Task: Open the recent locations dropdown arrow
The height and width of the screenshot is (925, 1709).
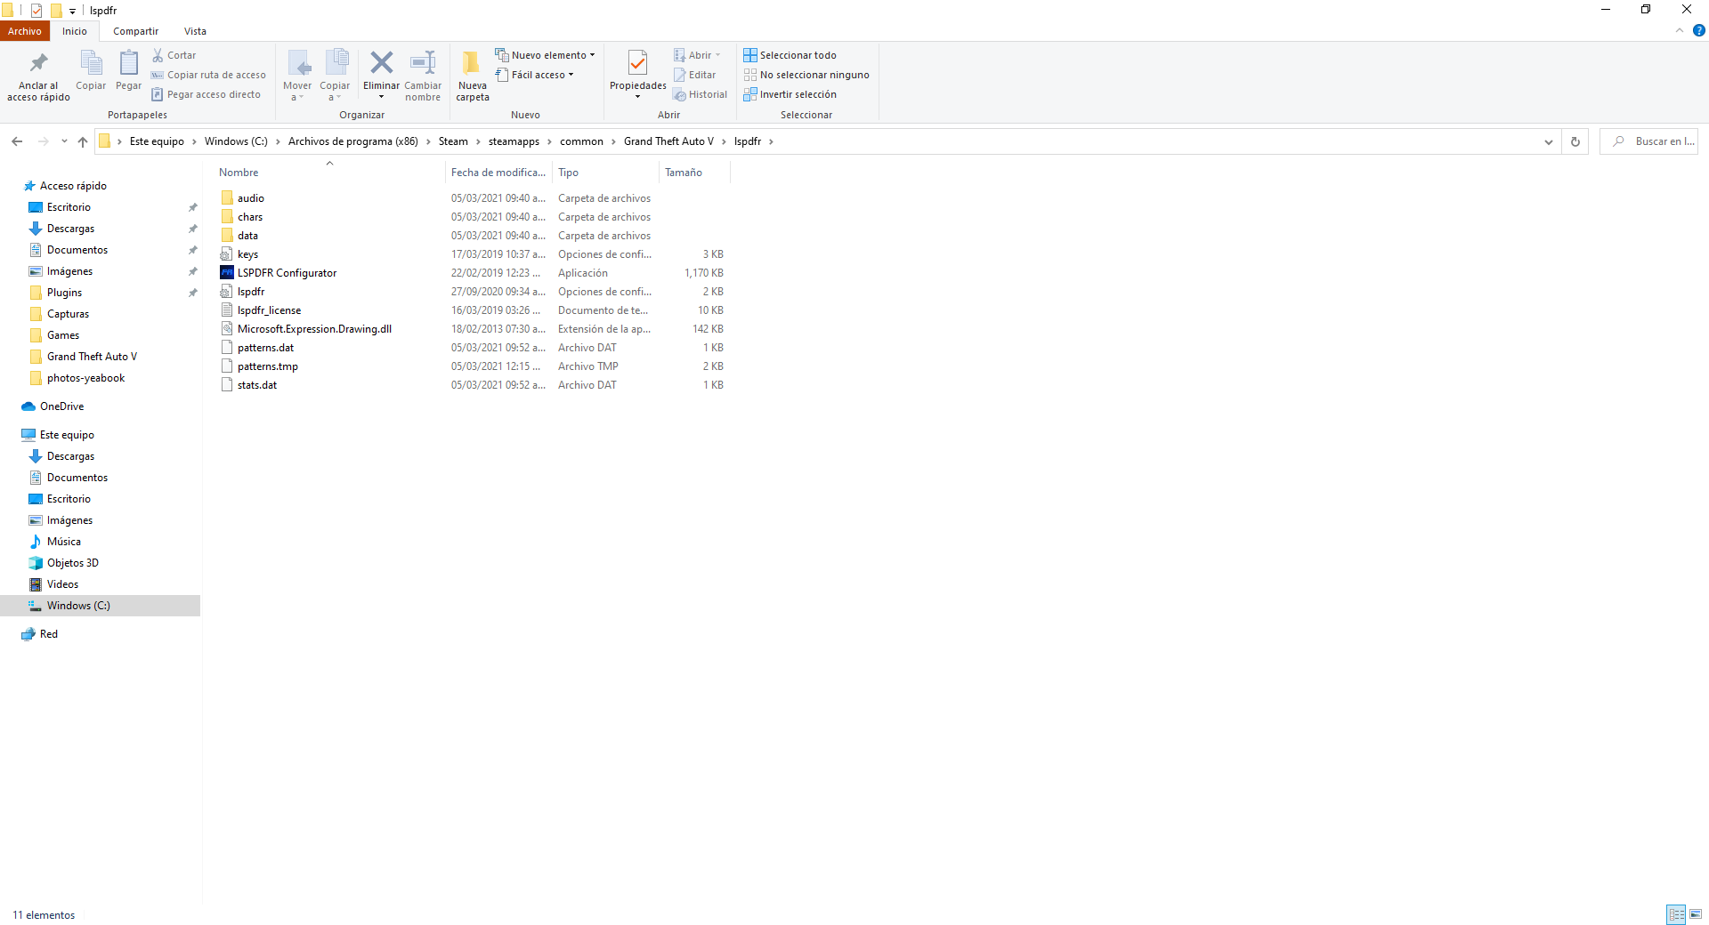Action: [x=64, y=141]
